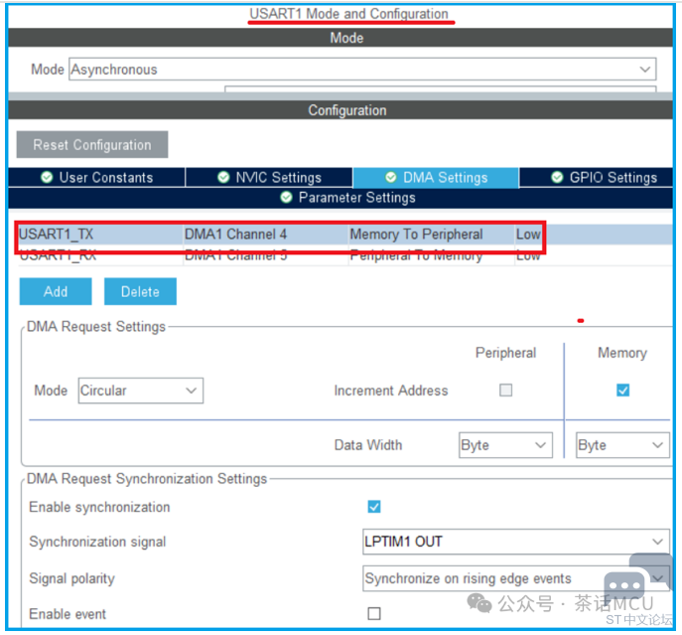Click the Configuration section header bar
682x635 pixels.
(341, 110)
